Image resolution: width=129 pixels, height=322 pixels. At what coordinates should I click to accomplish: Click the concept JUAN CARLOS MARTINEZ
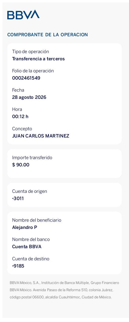click(41, 136)
